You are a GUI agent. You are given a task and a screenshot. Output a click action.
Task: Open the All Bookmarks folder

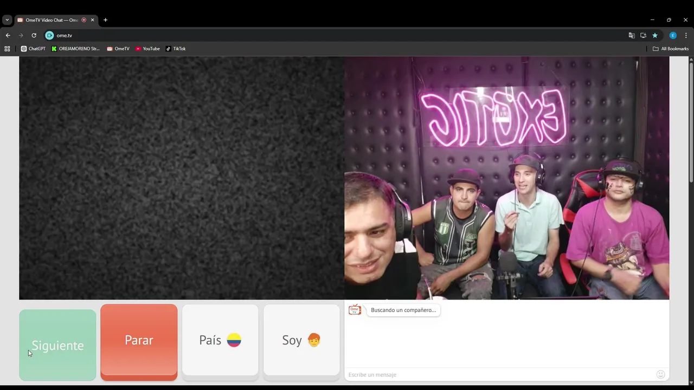[671, 49]
